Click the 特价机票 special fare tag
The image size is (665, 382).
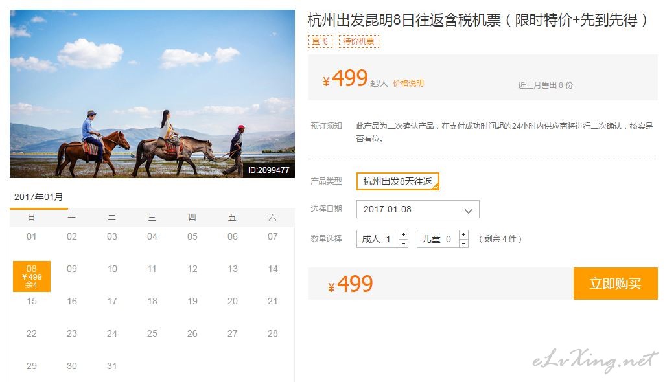358,41
